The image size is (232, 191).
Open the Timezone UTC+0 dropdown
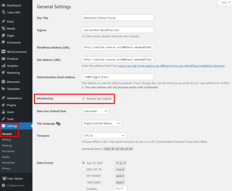104,136
